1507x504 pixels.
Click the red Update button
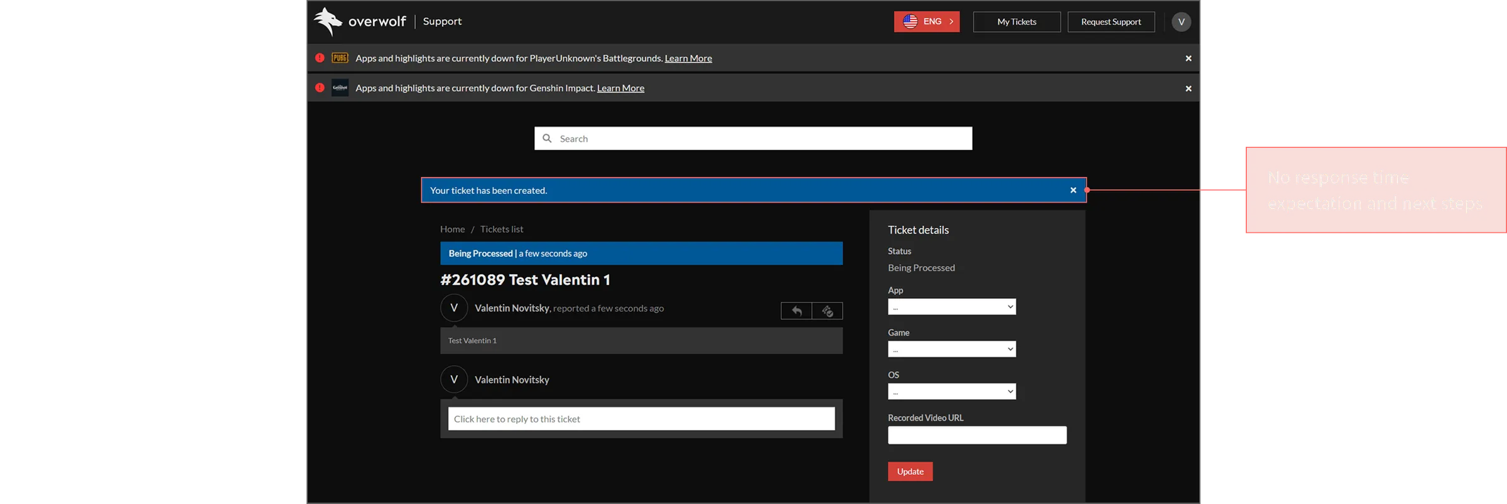point(910,471)
